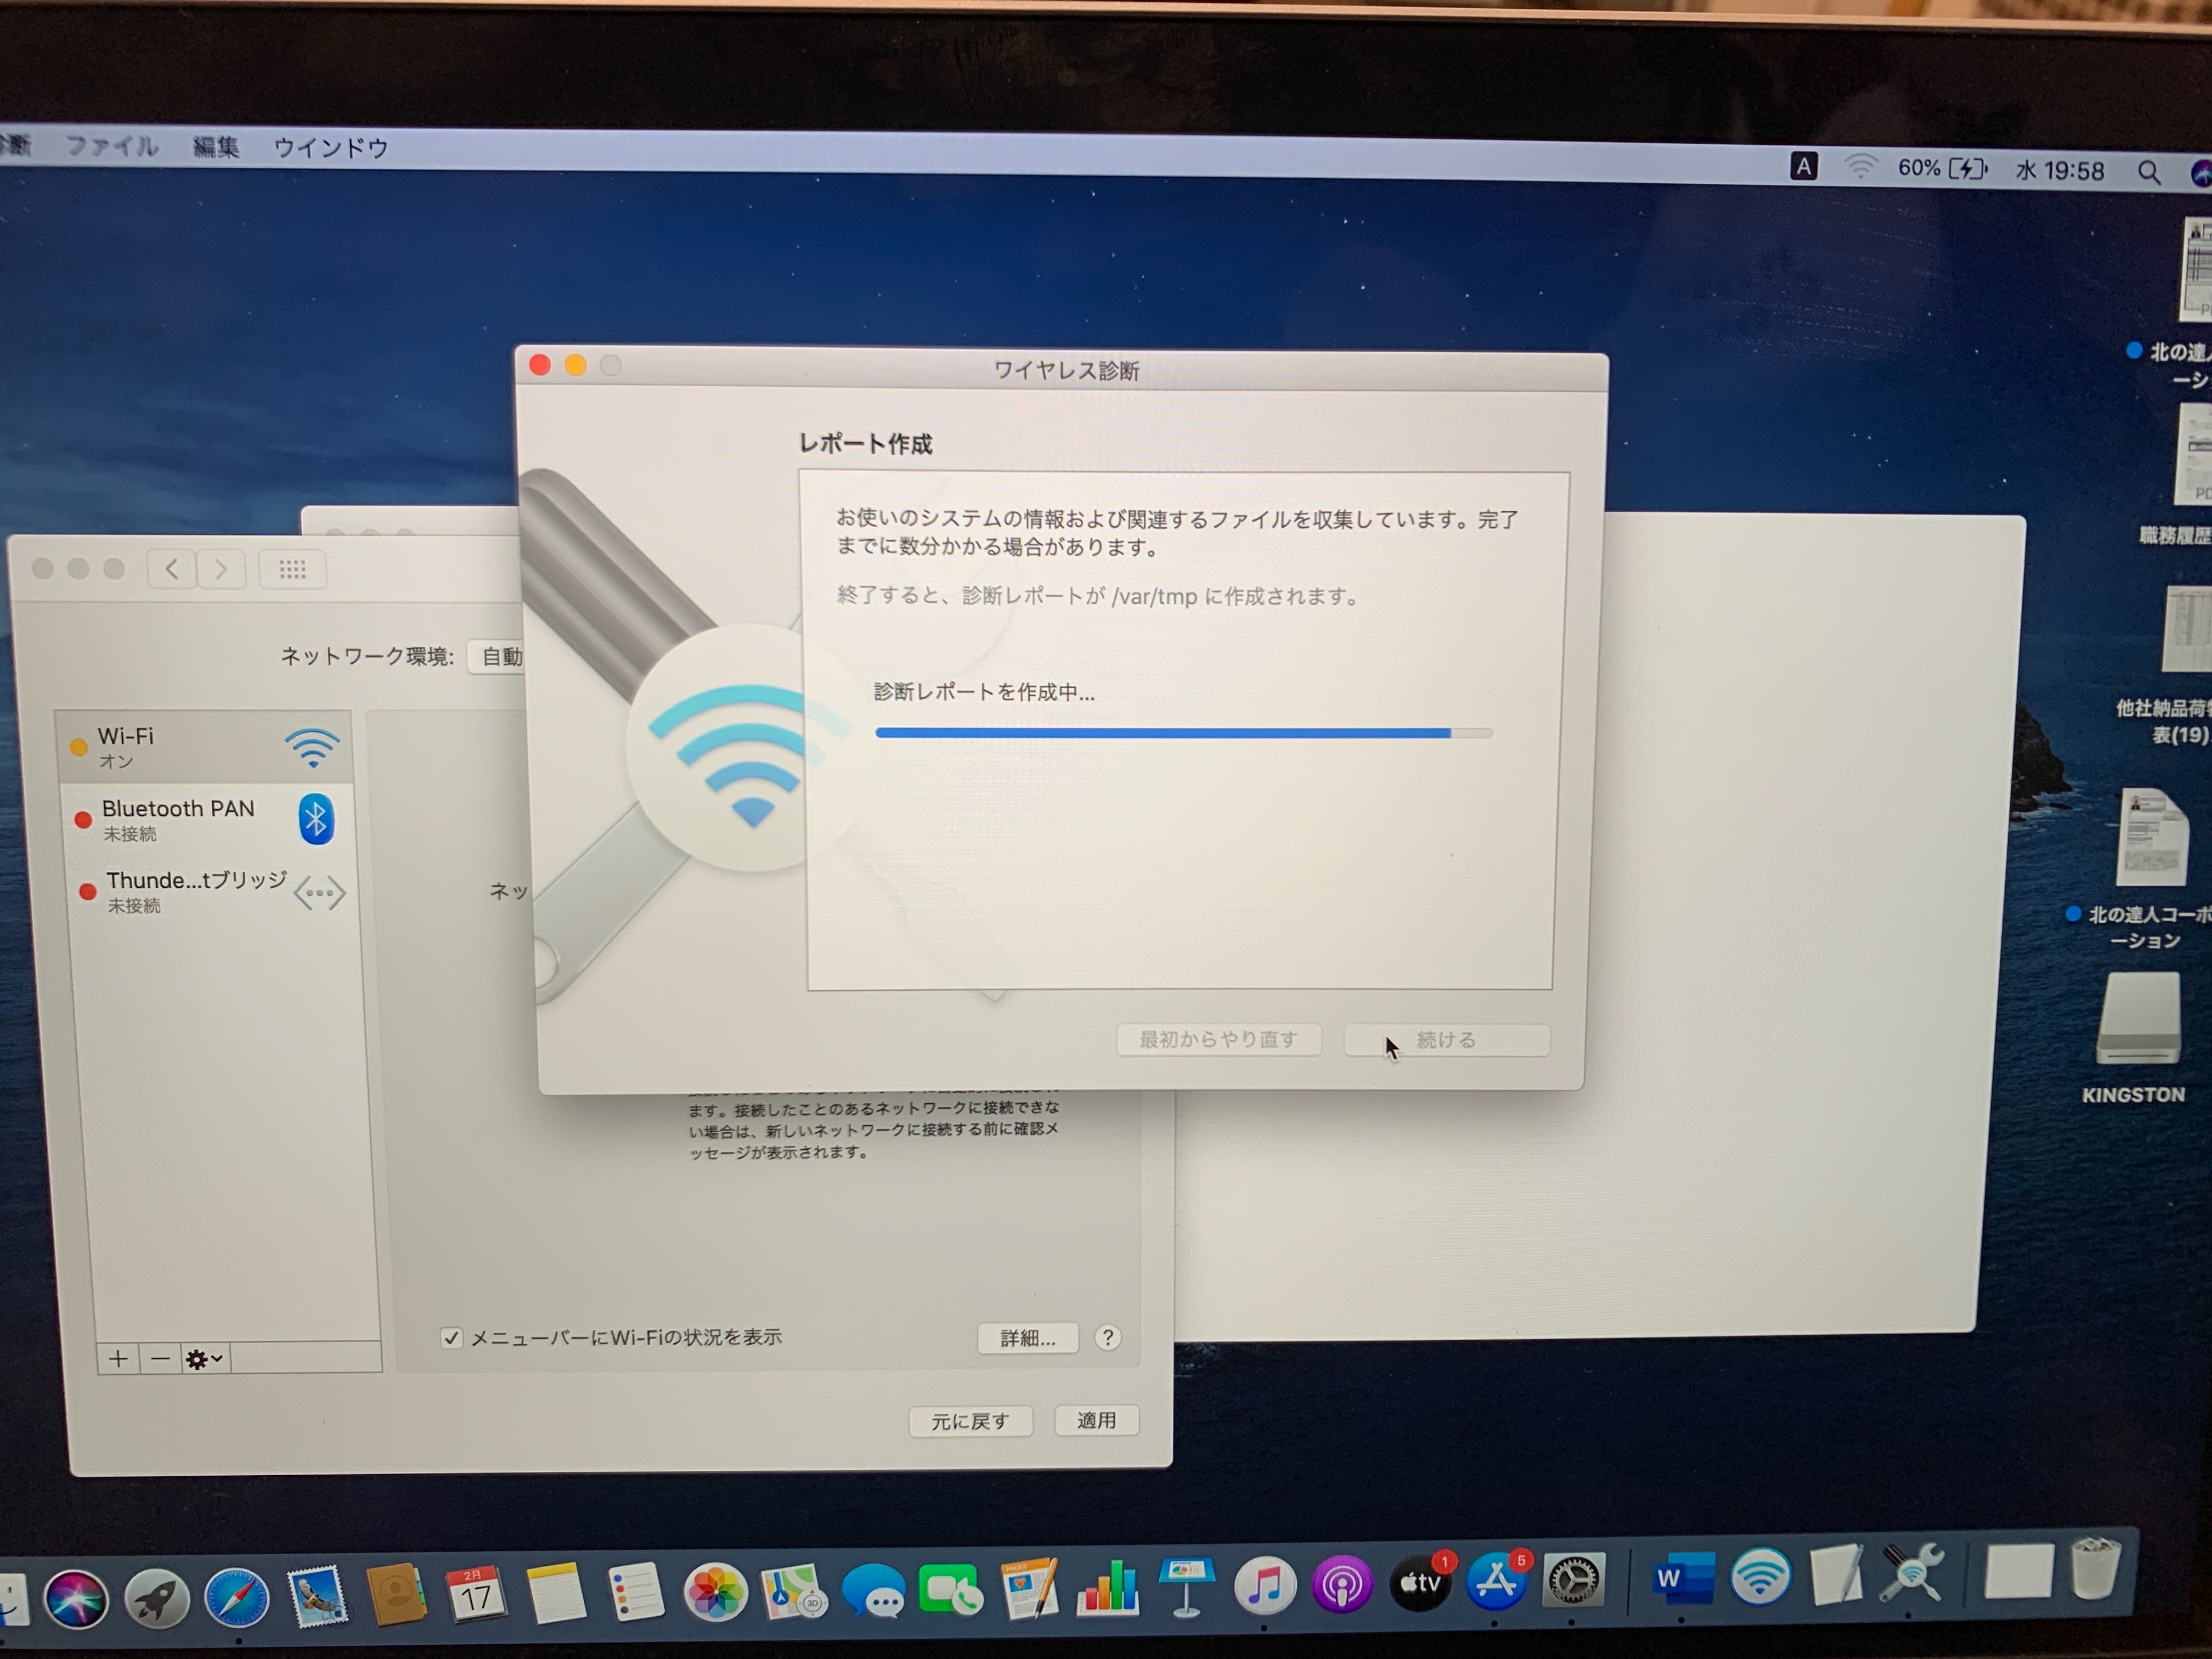Screen dimensions: 2212x1659
Task: Open the network service gear action menu
Action: tap(204, 1358)
